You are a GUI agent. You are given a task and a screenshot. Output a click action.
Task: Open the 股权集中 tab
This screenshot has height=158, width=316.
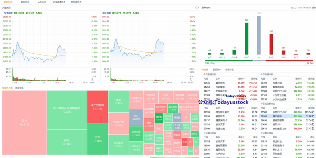[x=217, y=70]
